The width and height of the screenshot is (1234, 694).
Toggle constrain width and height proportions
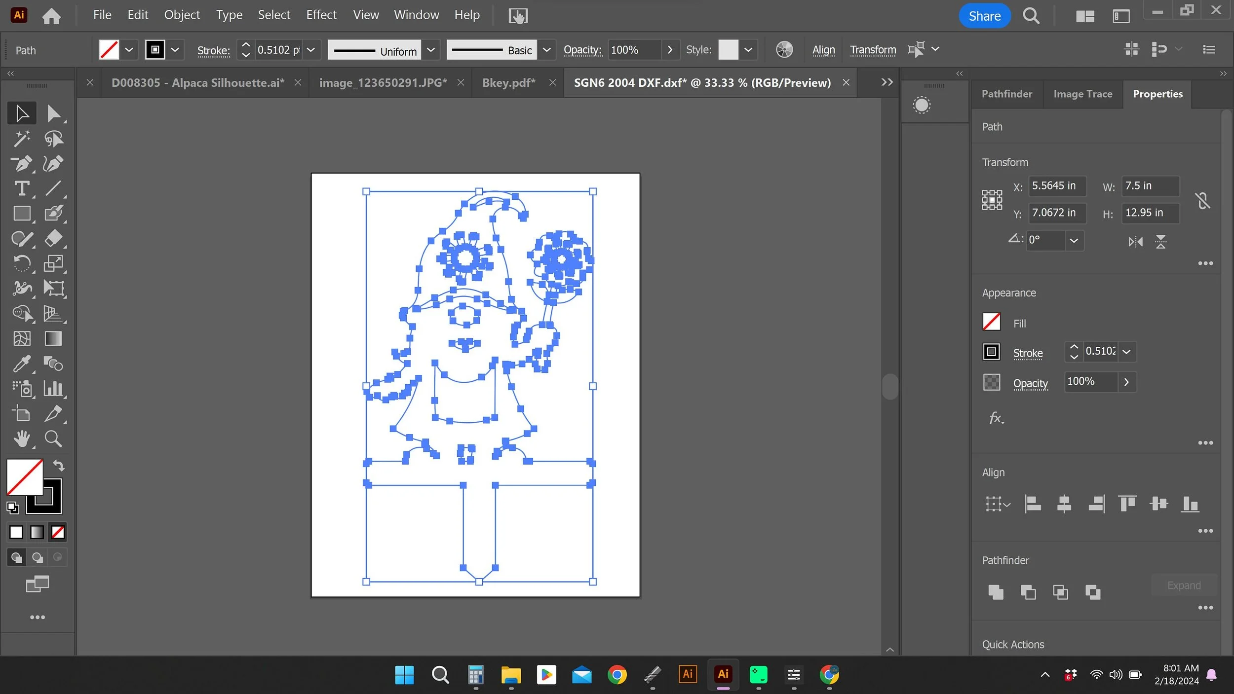1202,200
